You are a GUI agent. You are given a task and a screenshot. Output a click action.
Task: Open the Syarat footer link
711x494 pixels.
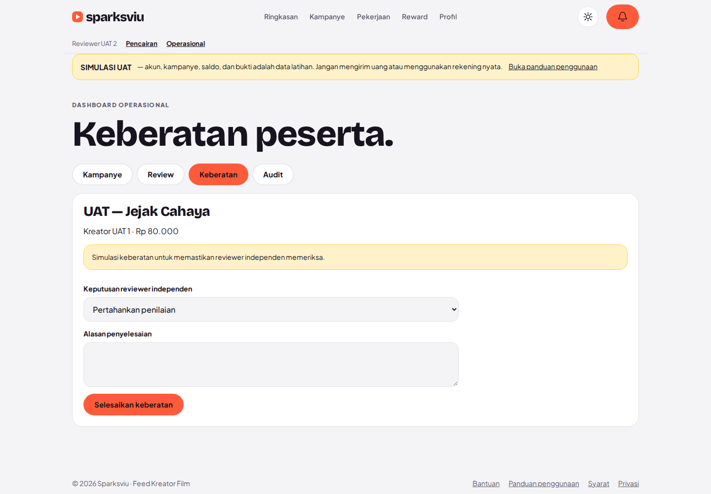598,484
